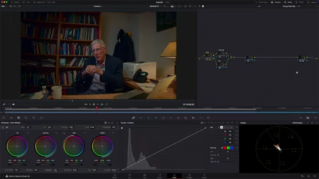Screen dimensions: 319x179
Task: Switch to the Color page tab
Action: [x=174, y=176]
